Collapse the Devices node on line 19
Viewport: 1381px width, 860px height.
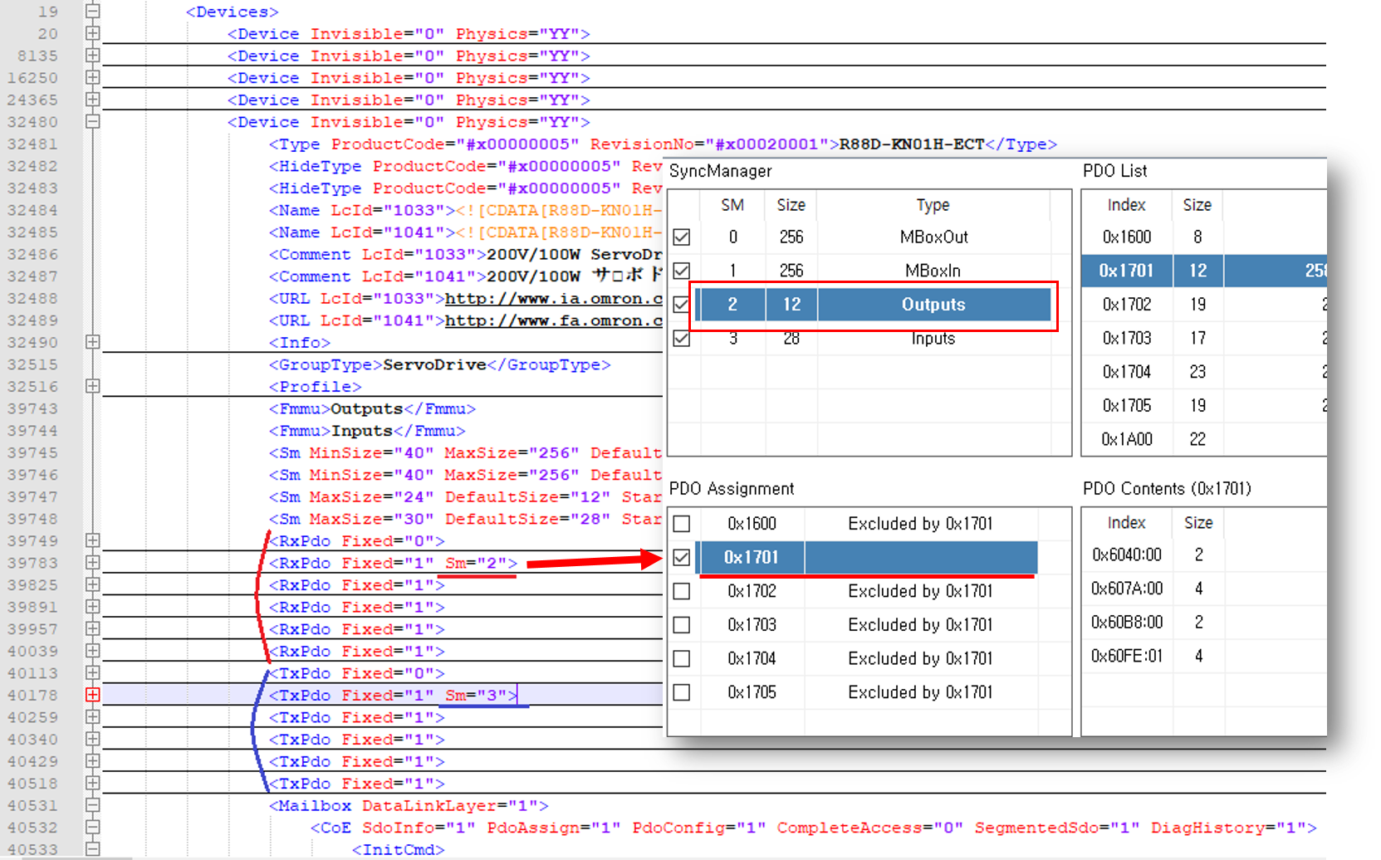92,12
